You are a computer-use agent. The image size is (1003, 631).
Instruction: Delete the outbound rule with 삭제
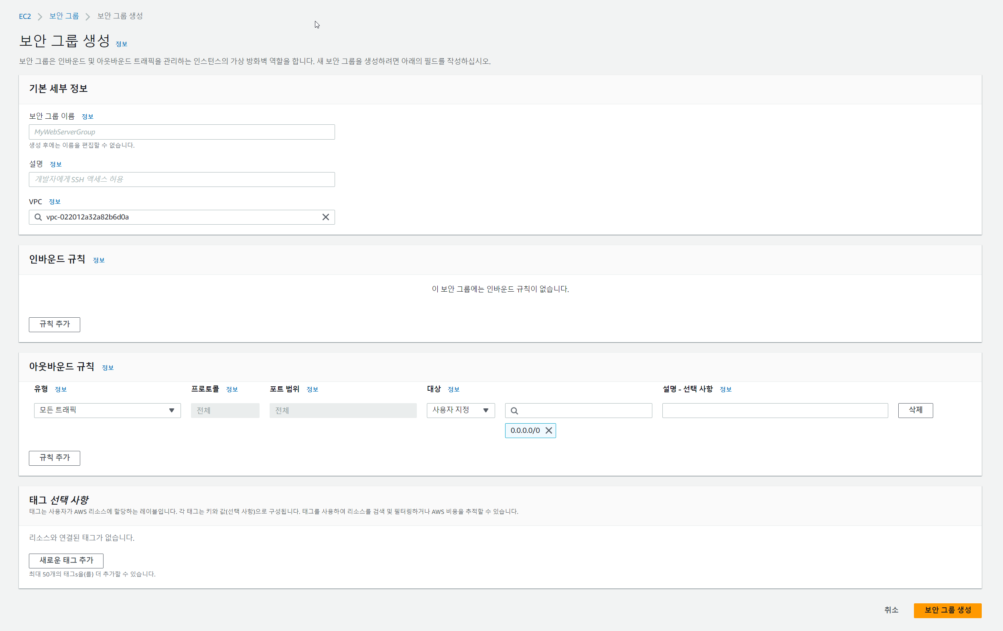[916, 411]
